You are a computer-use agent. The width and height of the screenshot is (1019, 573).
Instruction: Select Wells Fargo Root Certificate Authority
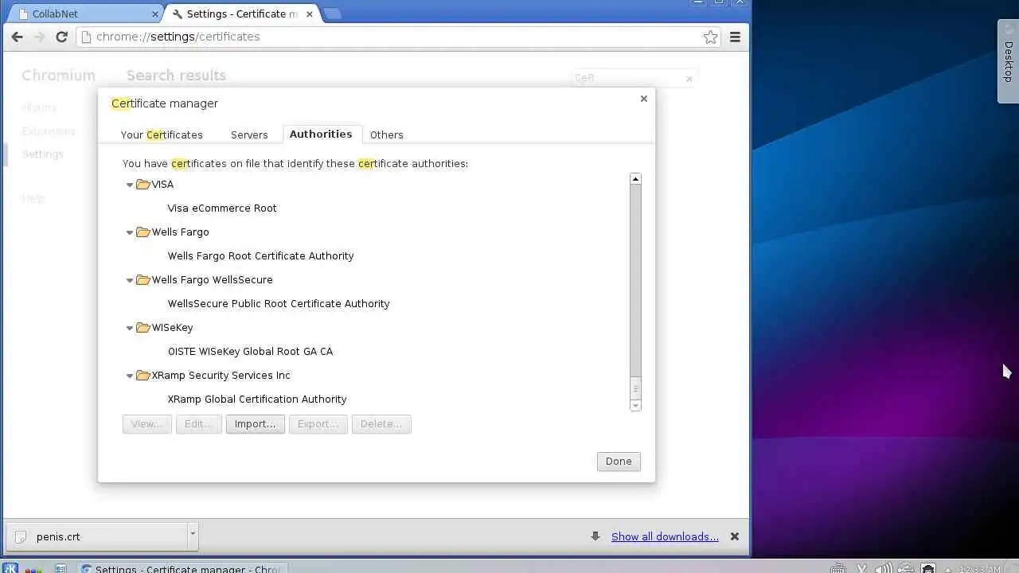click(x=260, y=255)
